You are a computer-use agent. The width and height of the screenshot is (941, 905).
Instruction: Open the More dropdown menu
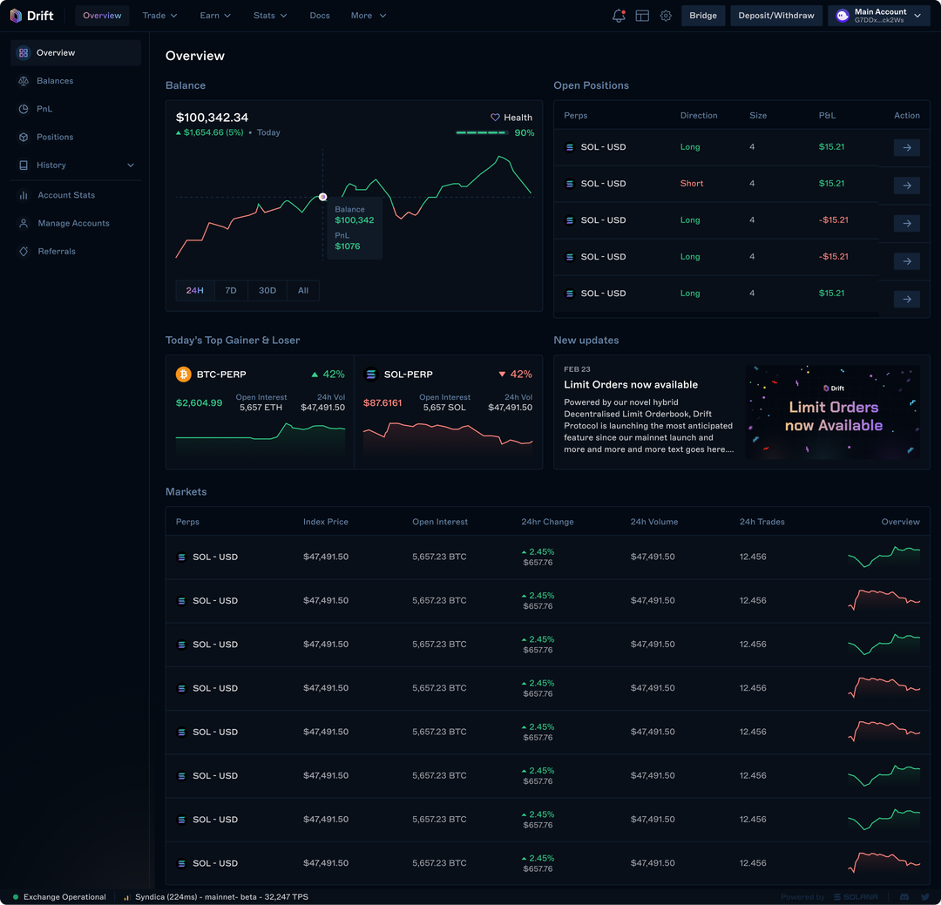(368, 16)
